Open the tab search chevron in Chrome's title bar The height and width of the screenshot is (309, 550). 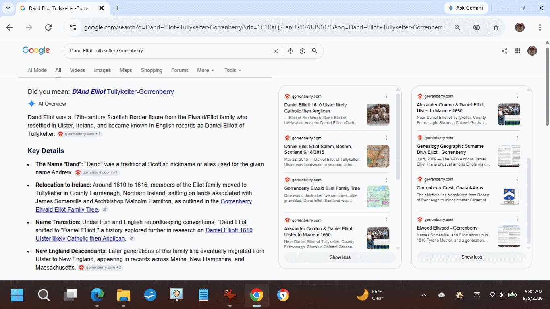coord(8,8)
